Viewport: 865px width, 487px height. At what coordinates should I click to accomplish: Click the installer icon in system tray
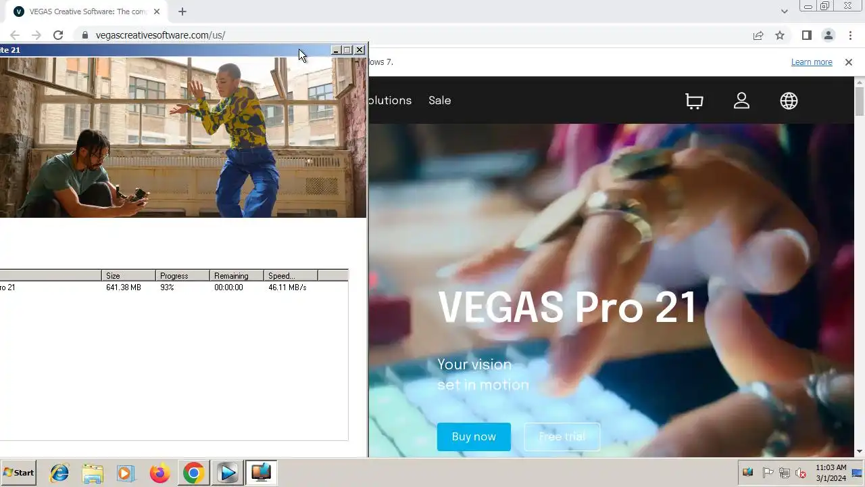748,473
